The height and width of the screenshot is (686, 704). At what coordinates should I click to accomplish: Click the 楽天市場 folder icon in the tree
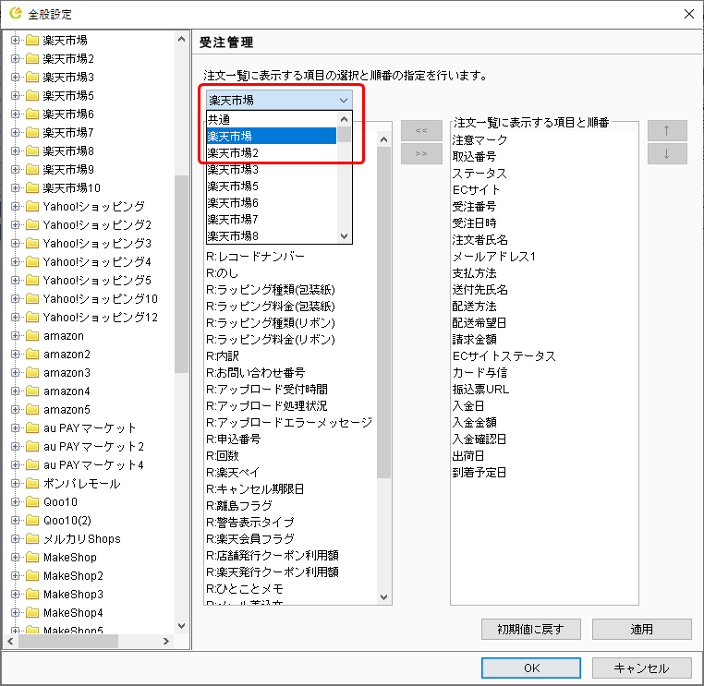(x=32, y=41)
